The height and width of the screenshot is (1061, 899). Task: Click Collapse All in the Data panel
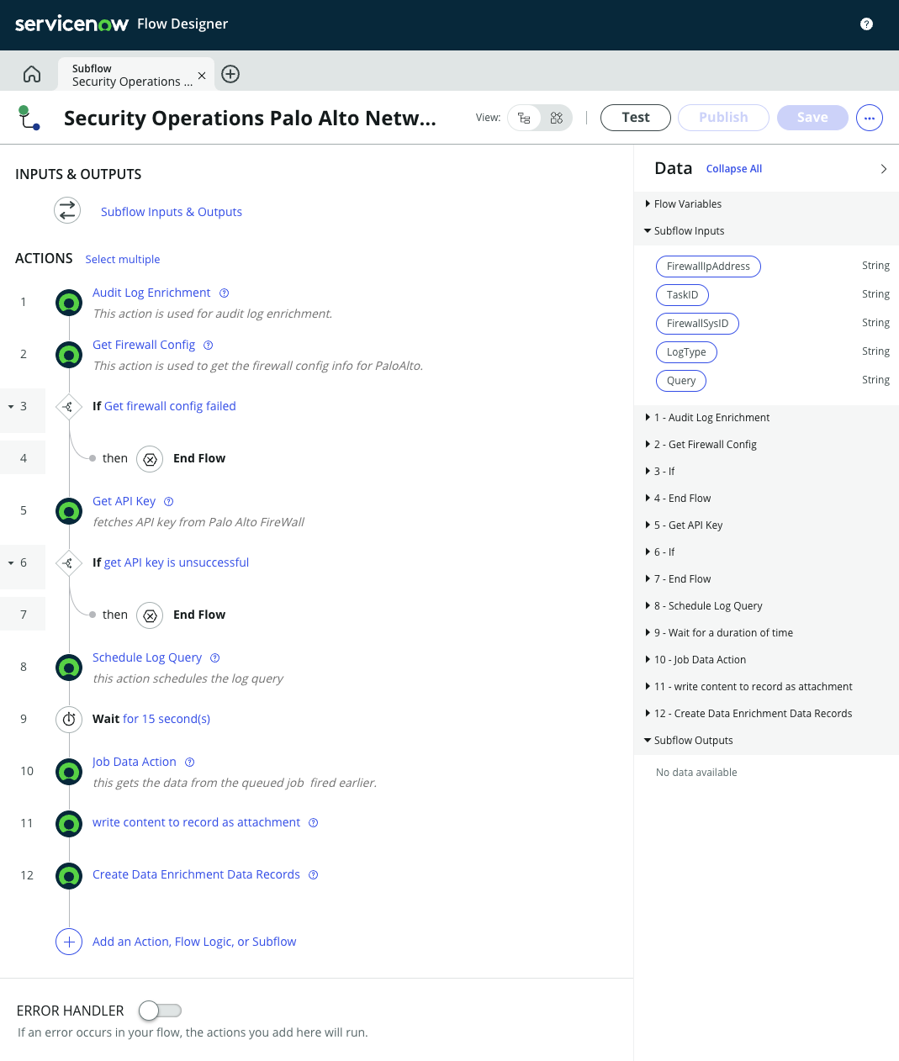point(734,169)
